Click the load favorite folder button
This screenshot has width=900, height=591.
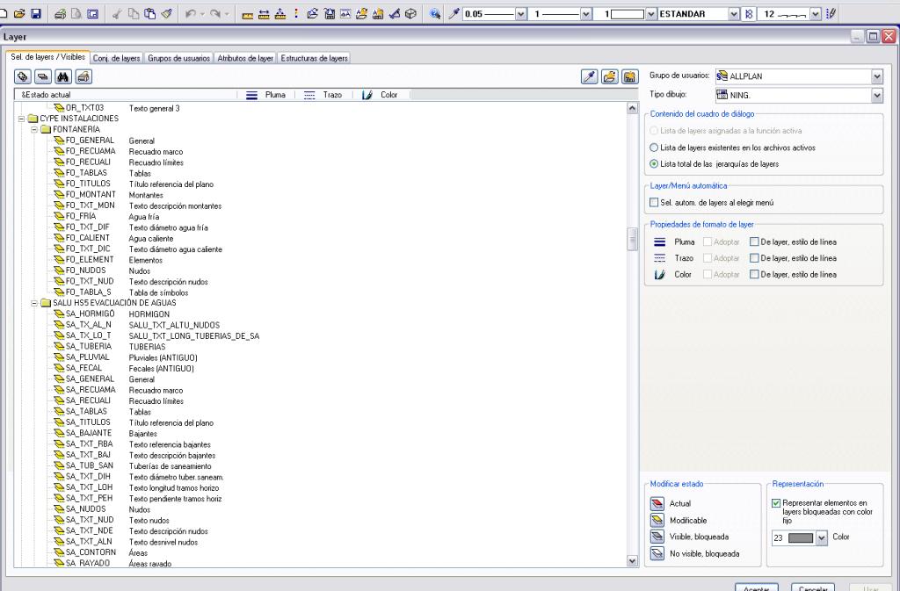[610, 76]
